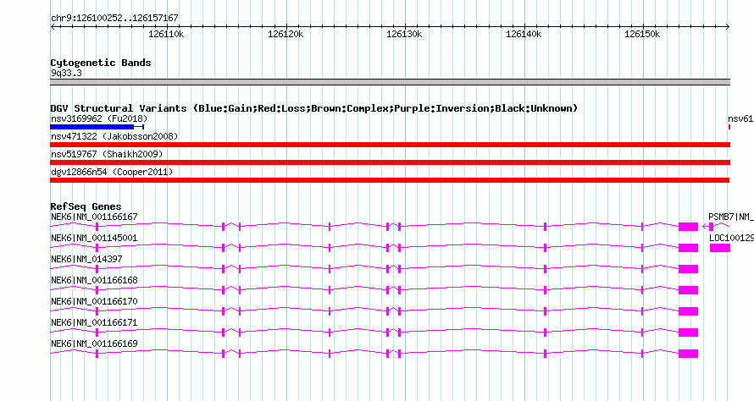Click the 126140k ruler tick label
Viewport: 754px width, 401px height.
tap(524, 34)
